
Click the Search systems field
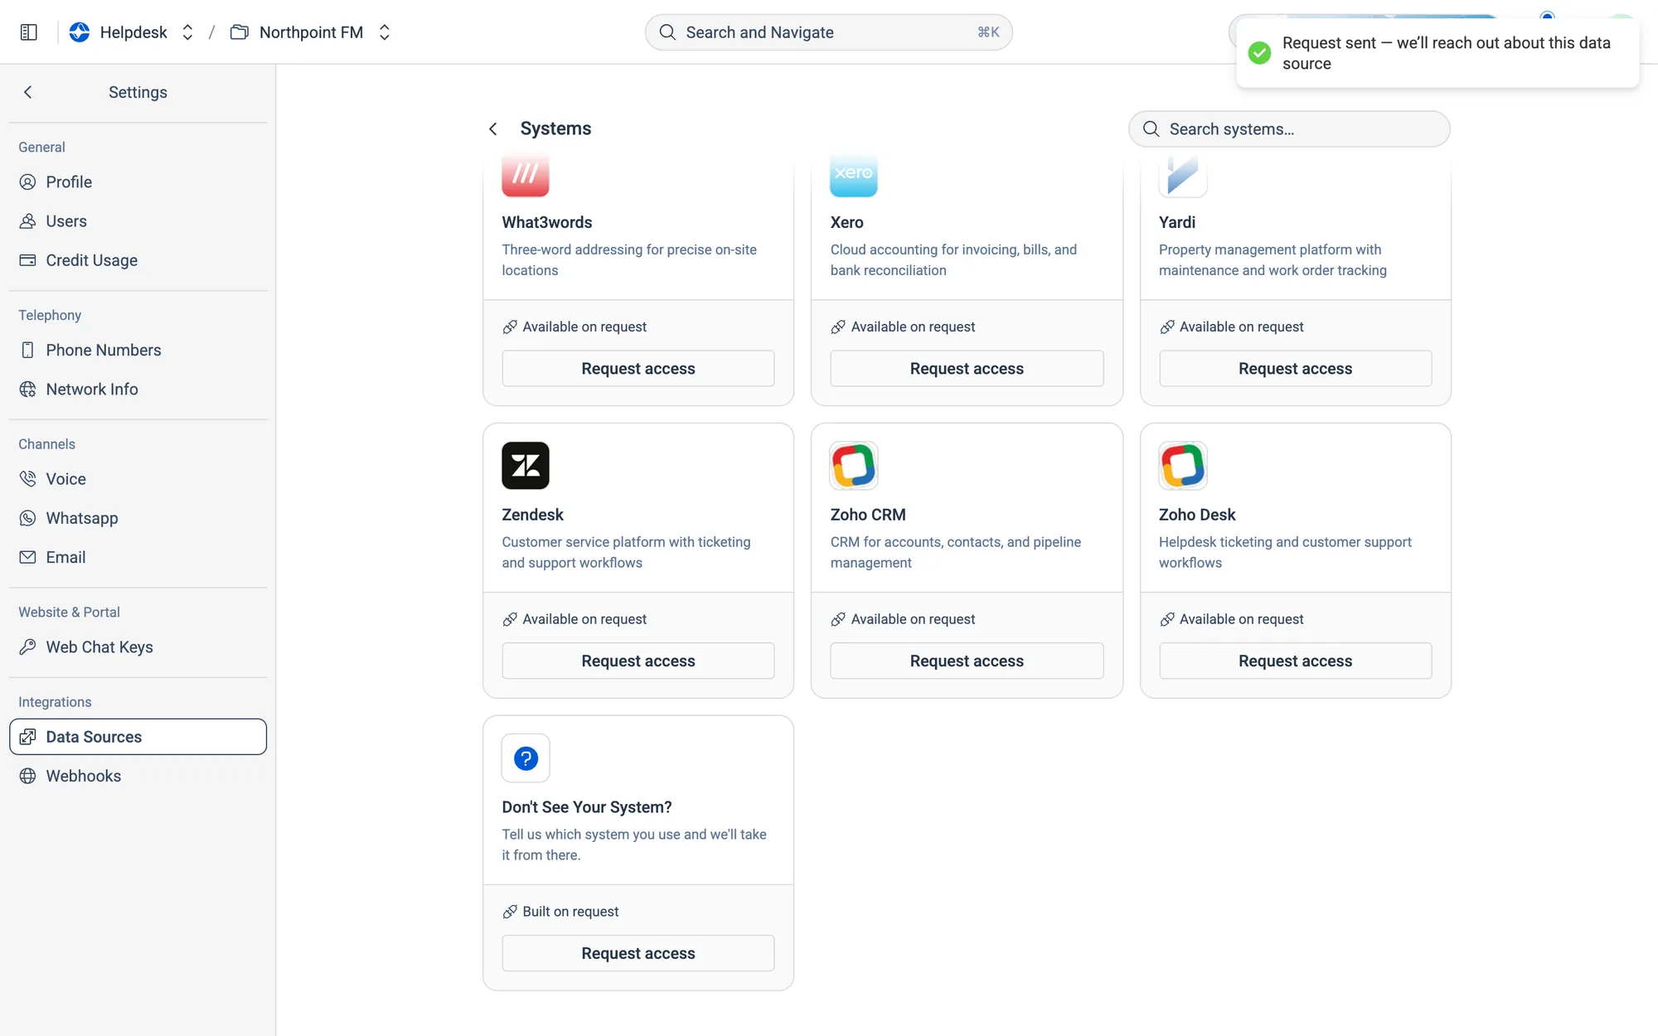click(1289, 128)
